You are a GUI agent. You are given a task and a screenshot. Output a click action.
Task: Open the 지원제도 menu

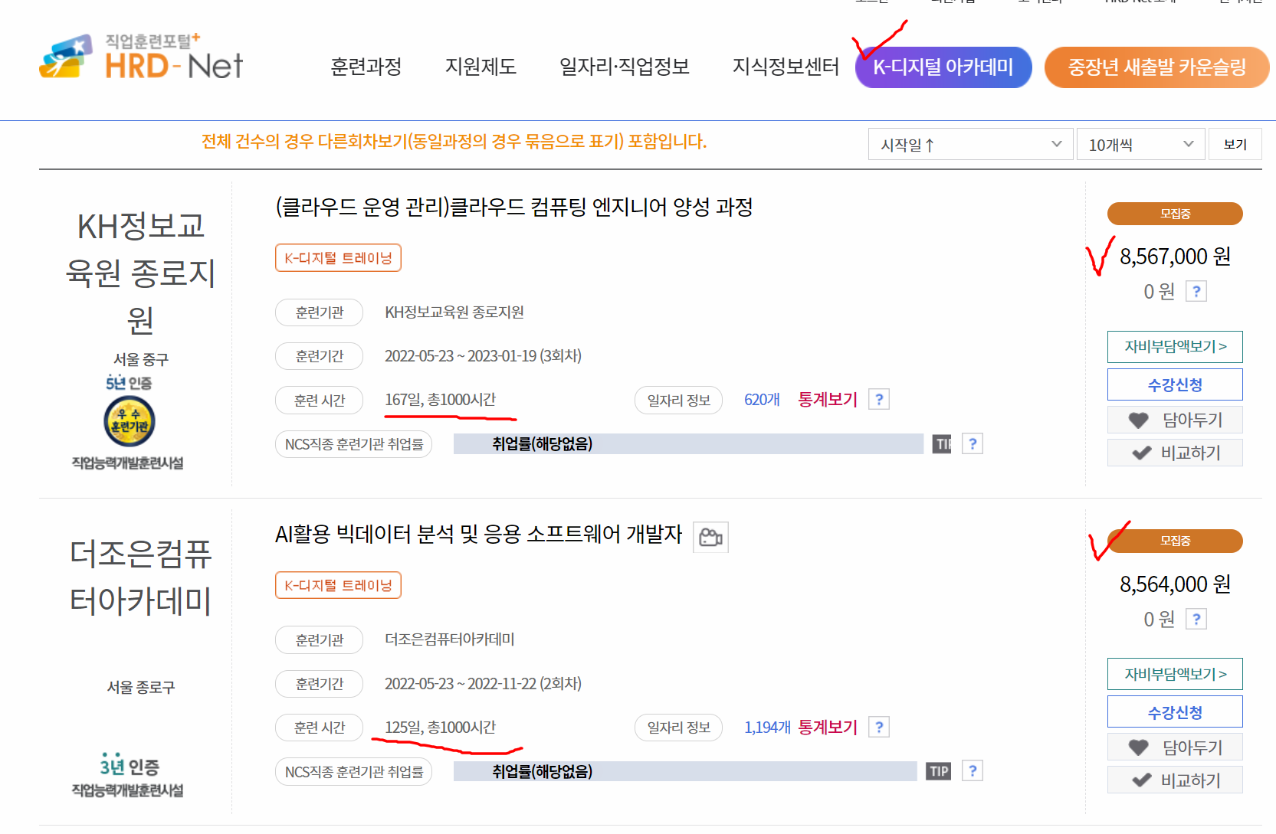[481, 67]
